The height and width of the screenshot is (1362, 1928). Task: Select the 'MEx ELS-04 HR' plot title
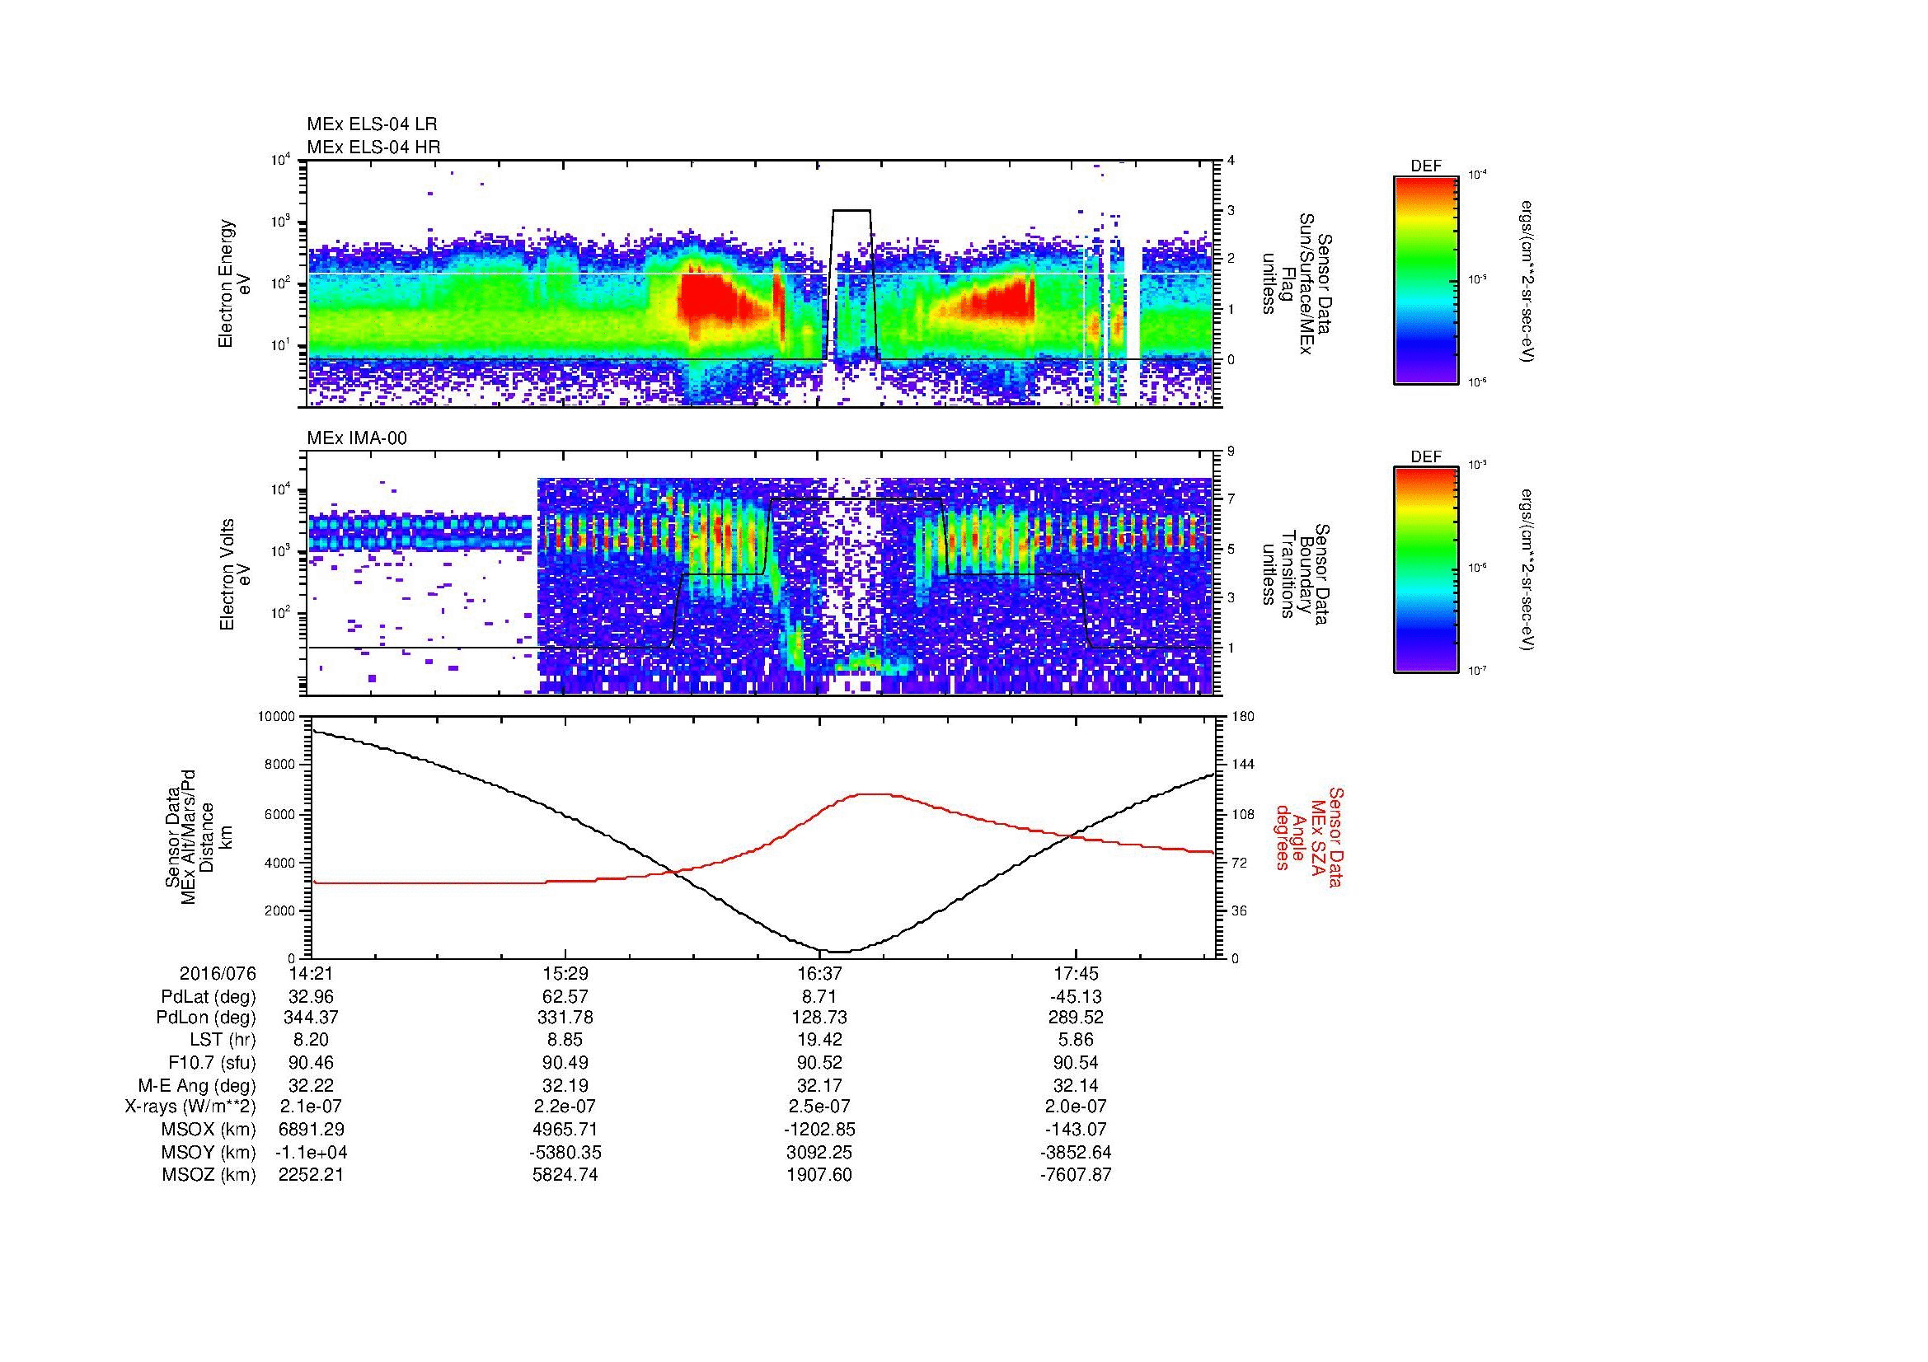pyautogui.click(x=373, y=147)
